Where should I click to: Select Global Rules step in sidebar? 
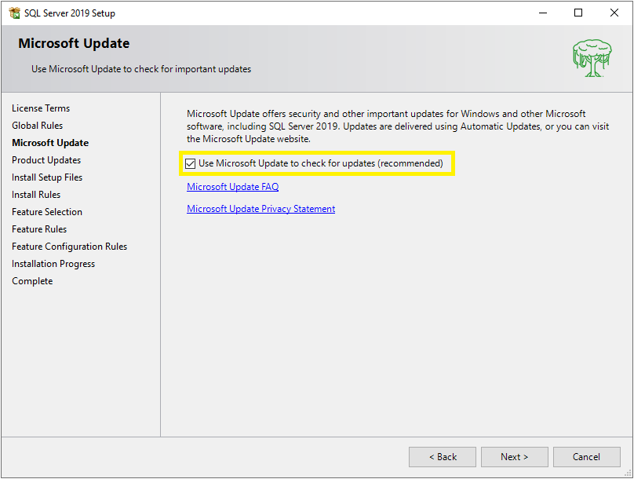[37, 126]
